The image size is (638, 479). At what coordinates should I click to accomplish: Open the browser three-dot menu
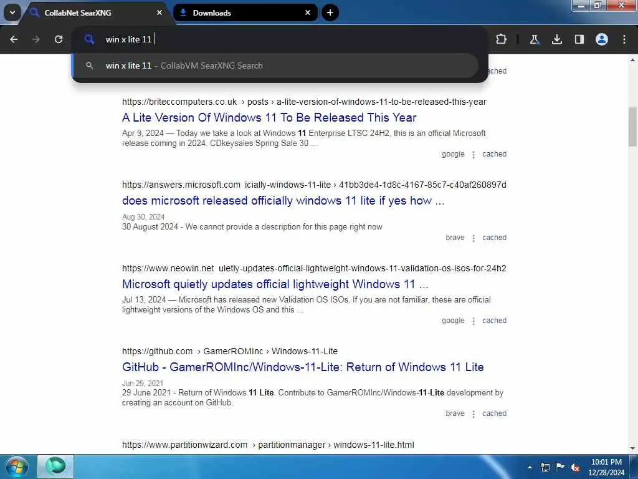point(624,39)
